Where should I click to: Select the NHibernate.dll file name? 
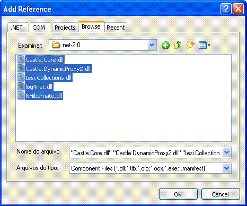click(44, 96)
